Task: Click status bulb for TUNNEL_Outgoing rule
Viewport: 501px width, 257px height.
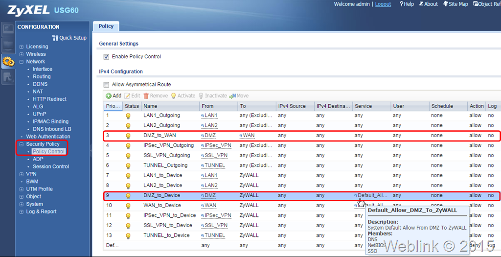Action: tap(128, 166)
